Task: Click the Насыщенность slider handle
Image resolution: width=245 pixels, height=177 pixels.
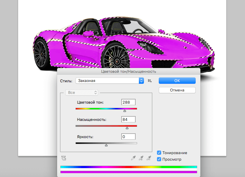Action: pos(127,128)
